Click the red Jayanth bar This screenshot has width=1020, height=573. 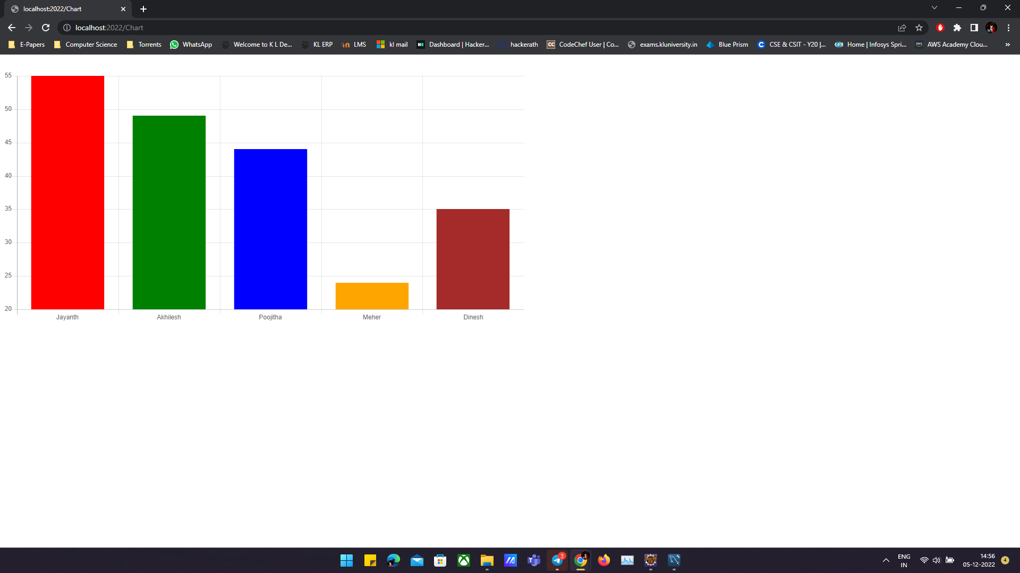67,192
